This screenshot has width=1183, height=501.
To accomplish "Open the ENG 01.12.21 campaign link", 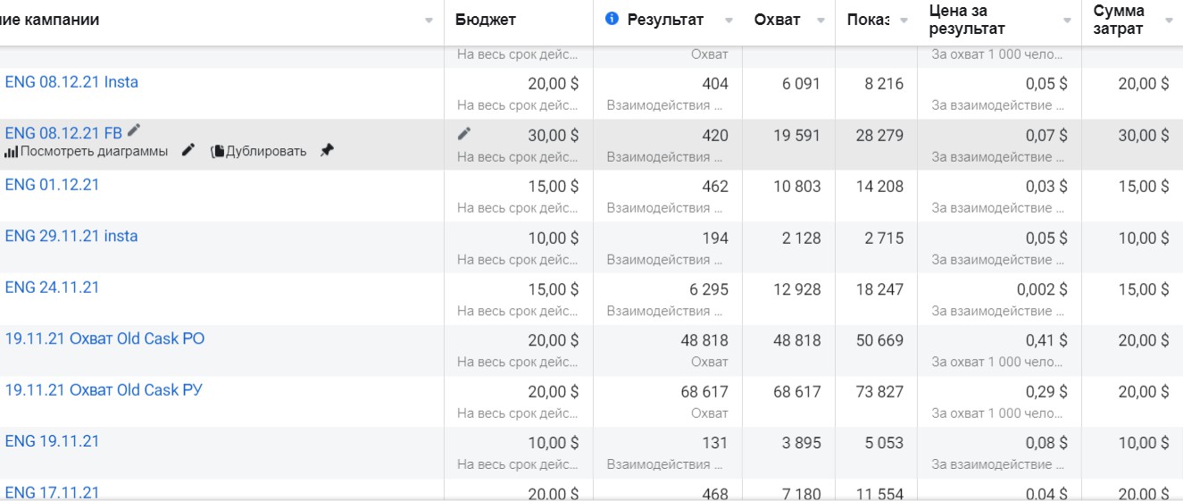I will tap(53, 185).
